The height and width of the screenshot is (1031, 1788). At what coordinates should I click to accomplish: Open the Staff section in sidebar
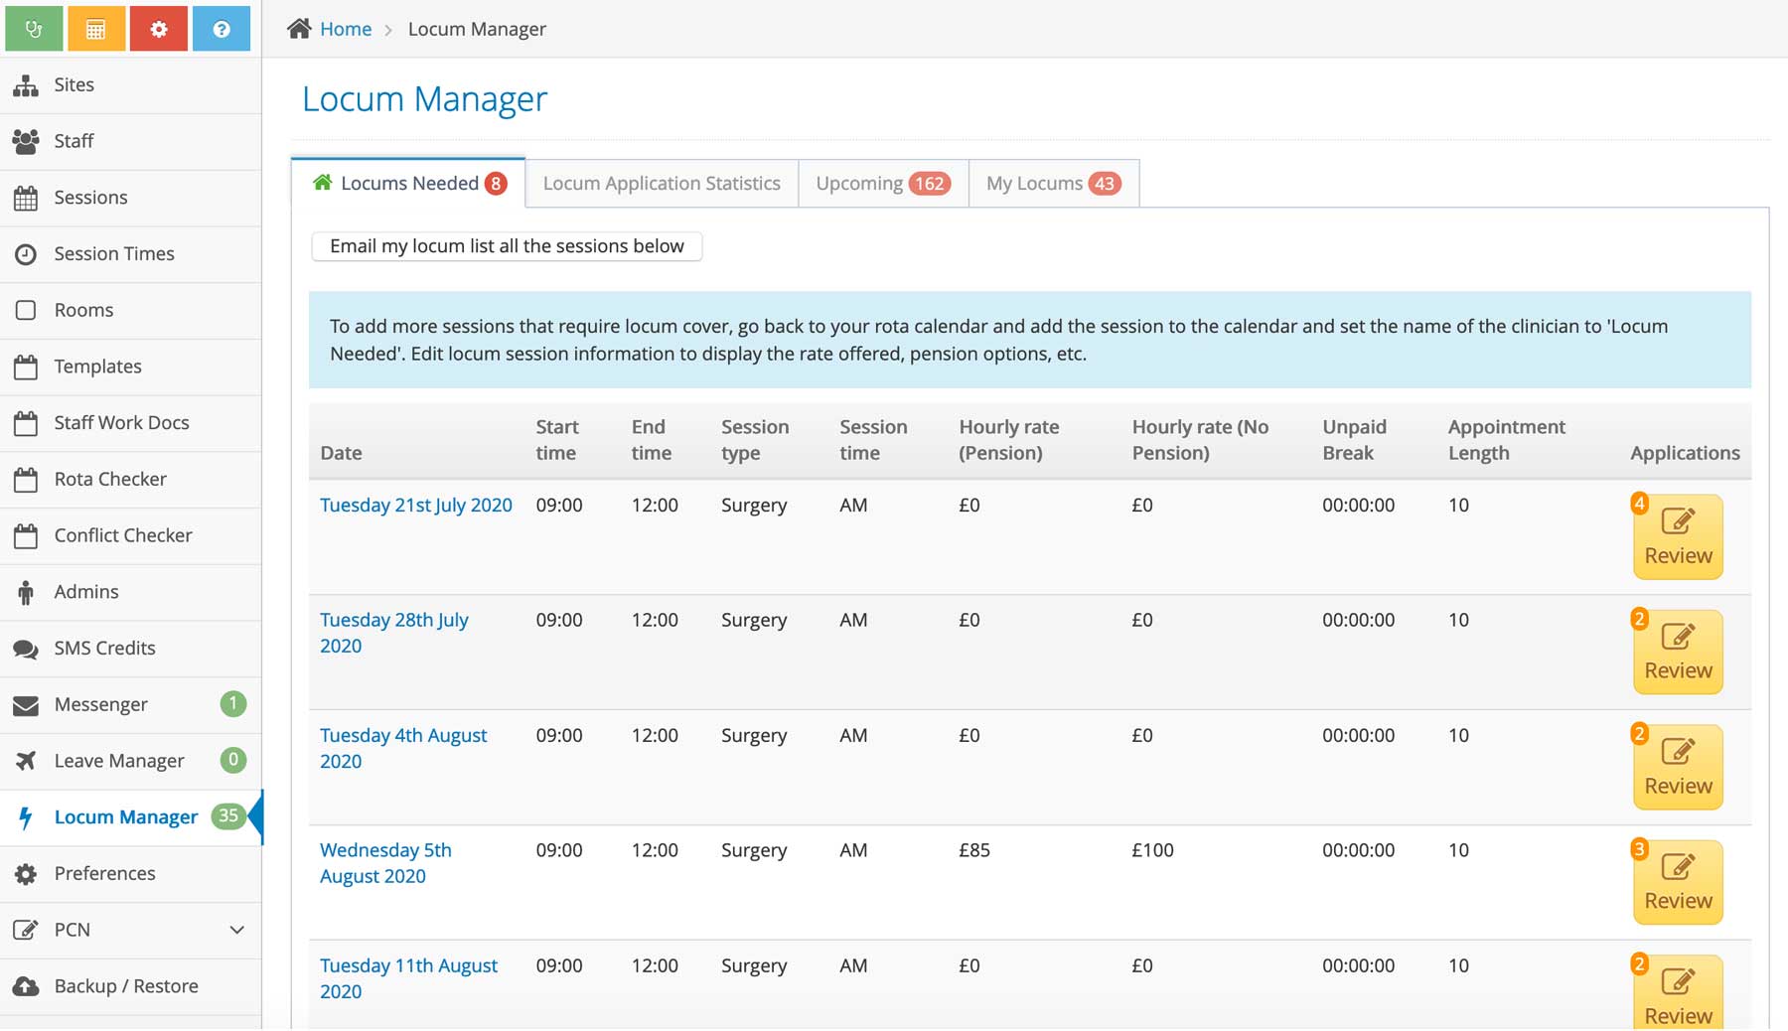pos(74,141)
